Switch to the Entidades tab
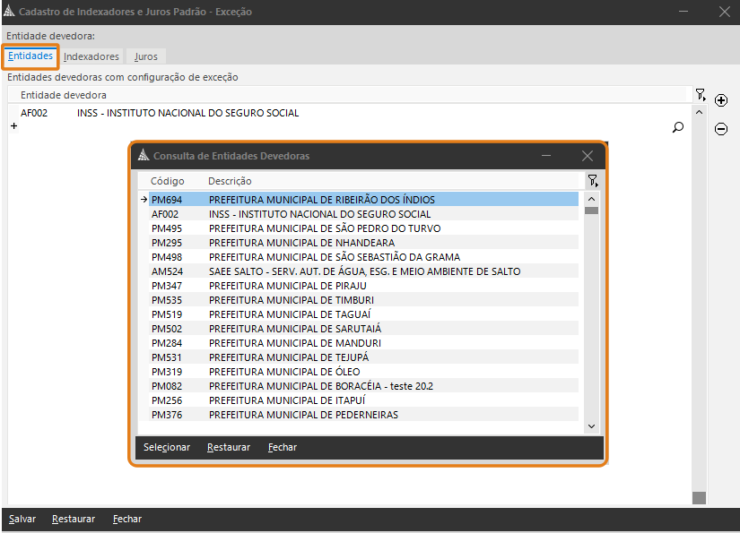The width and height of the screenshot is (740, 533). (30, 56)
